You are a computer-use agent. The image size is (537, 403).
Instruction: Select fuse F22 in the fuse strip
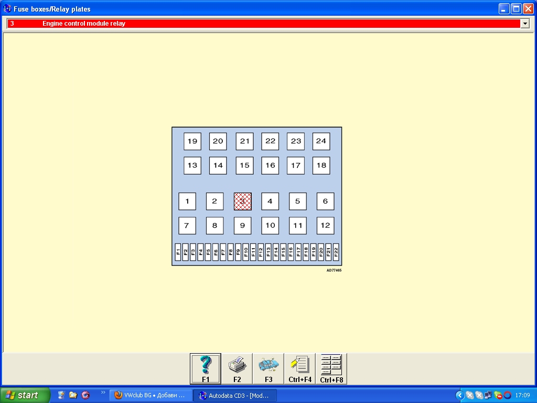tap(336, 252)
